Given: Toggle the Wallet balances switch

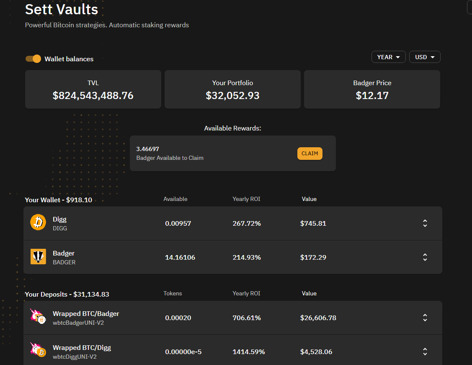Looking at the screenshot, I should [33, 58].
